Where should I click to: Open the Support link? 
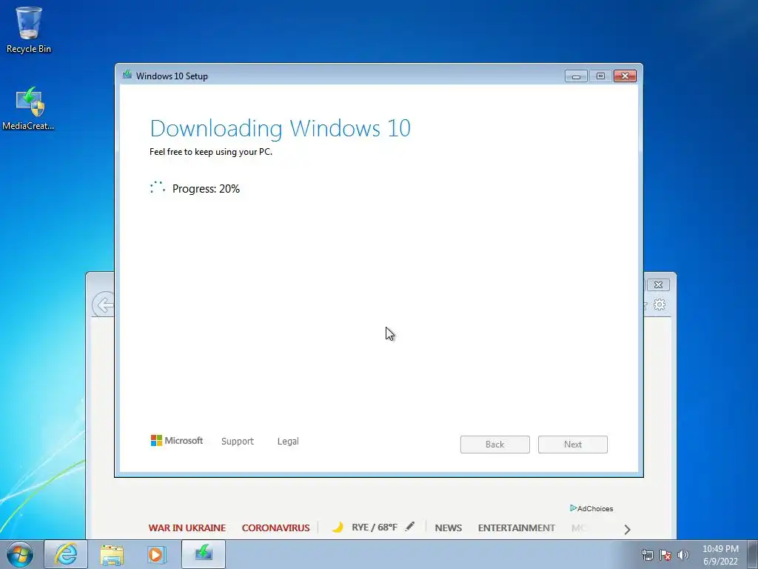pyautogui.click(x=238, y=442)
